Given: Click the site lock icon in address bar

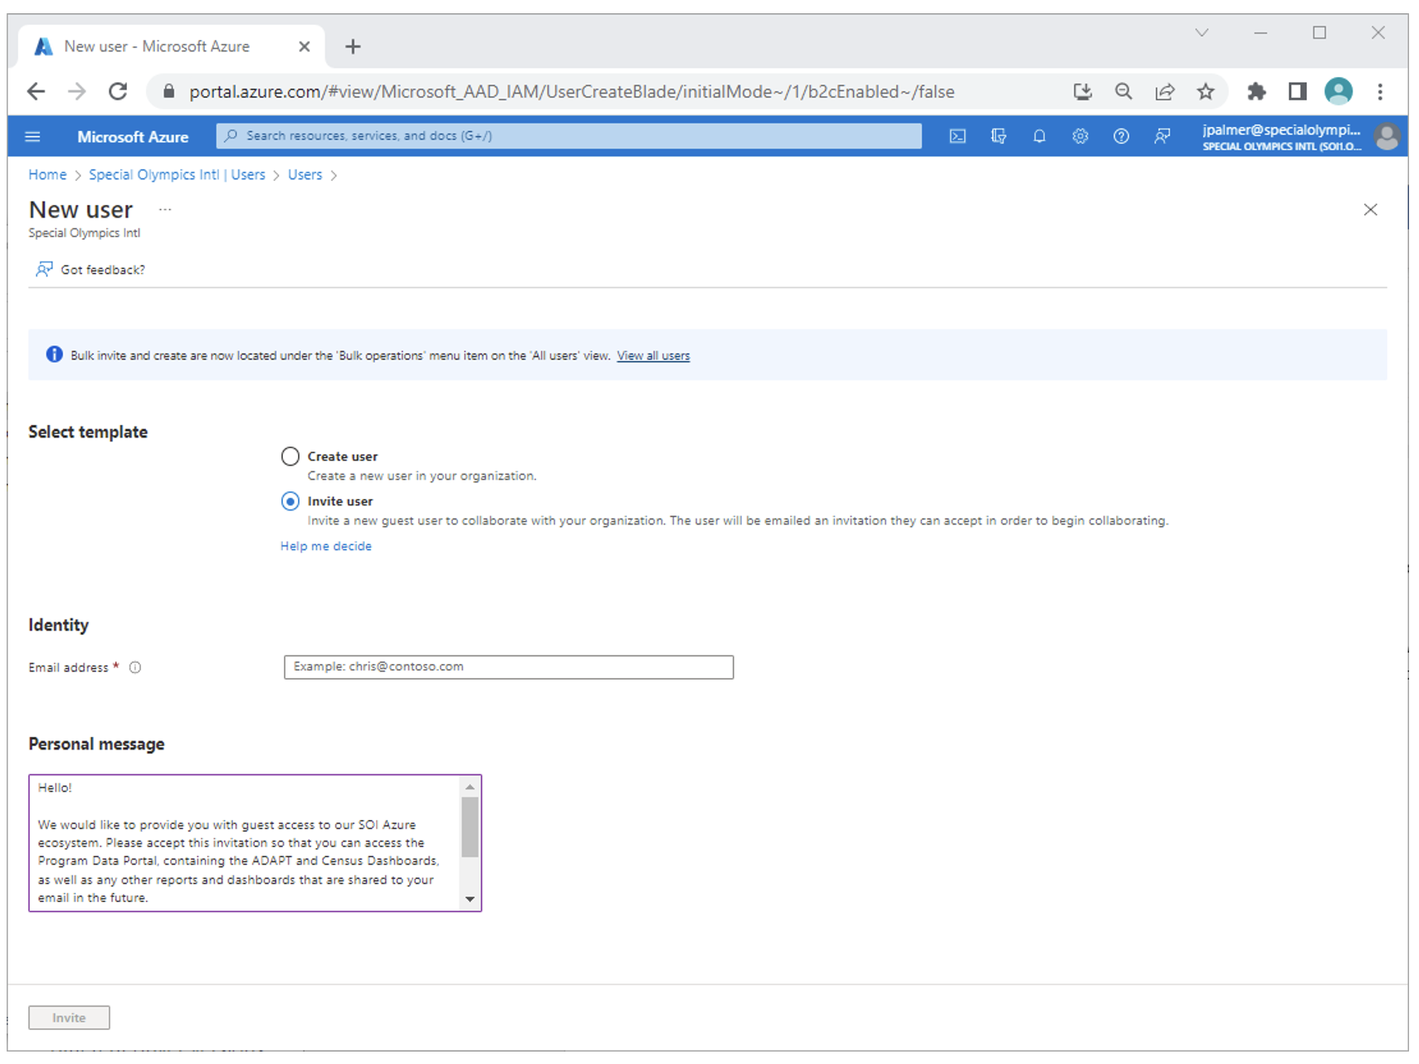Looking at the screenshot, I should pyautogui.click(x=168, y=91).
